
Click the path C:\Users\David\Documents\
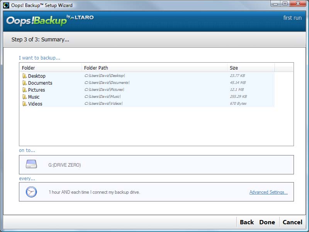point(107,82)
